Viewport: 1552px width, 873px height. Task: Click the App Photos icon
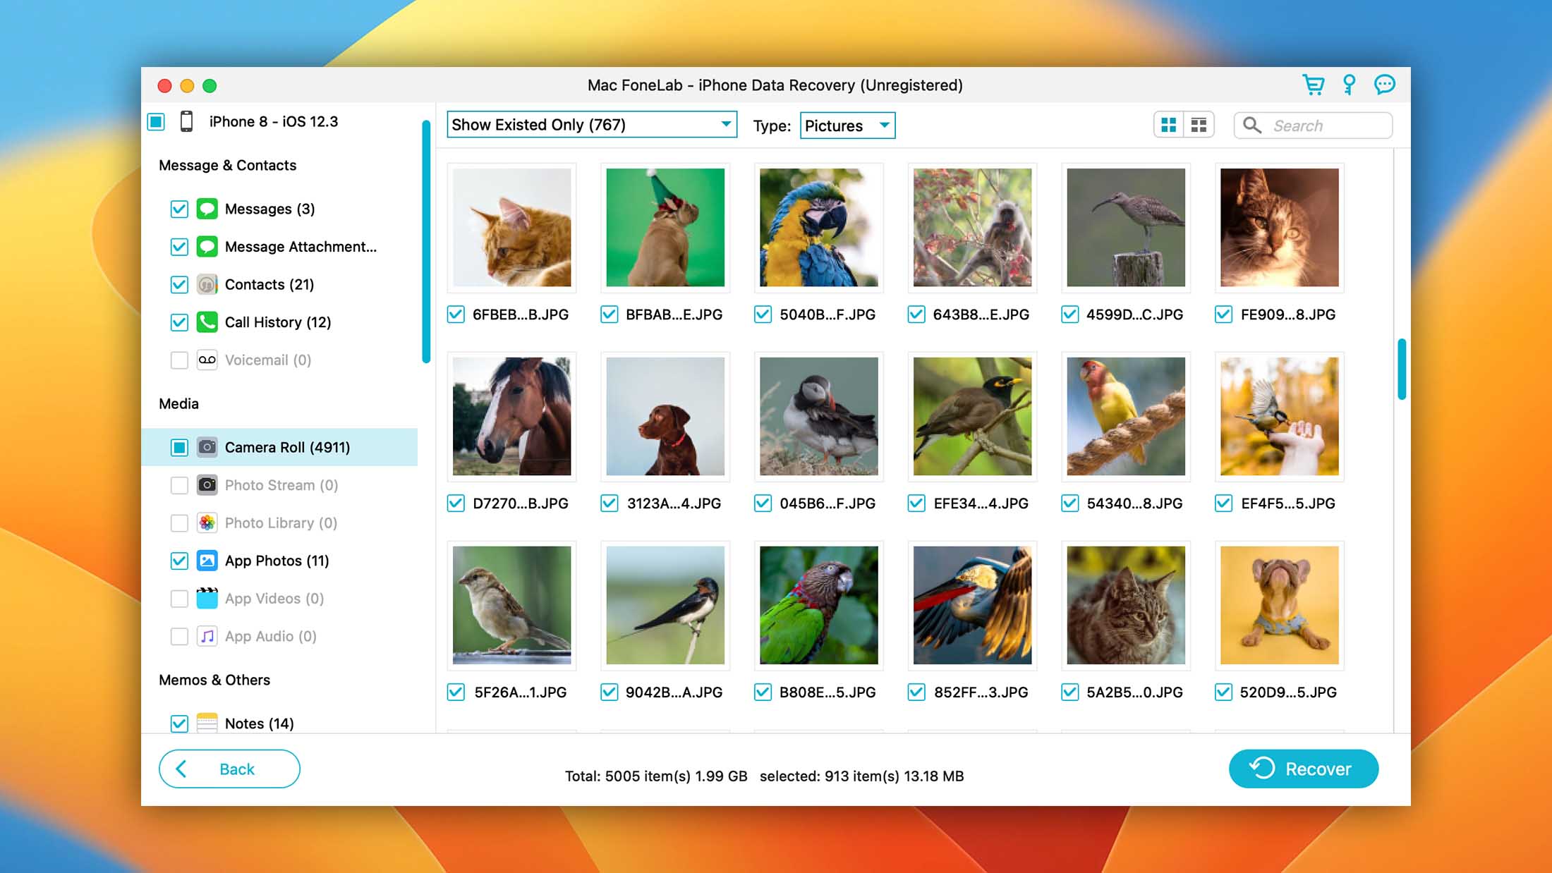click(x=207, y=561)
